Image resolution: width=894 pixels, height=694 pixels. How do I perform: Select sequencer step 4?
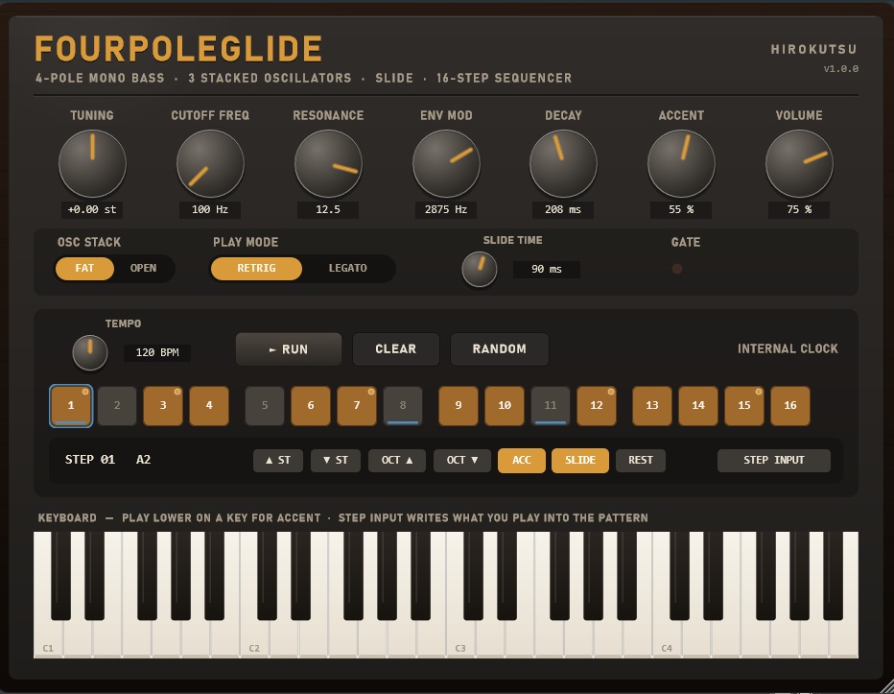(209, 406)
